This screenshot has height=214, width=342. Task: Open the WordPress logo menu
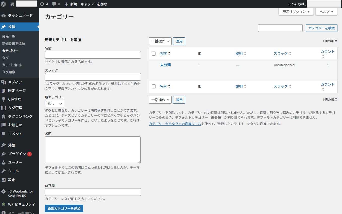click(4, 4)
